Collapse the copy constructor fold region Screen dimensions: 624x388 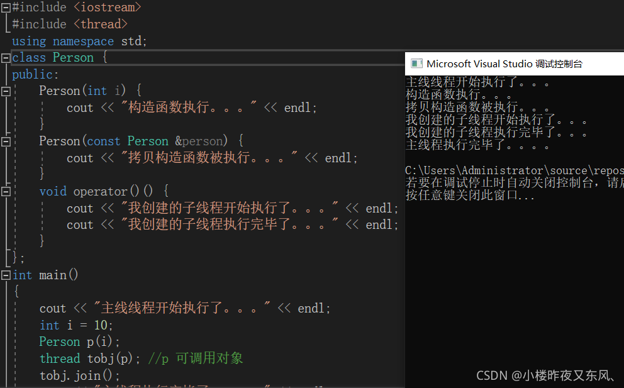point(4,141)
